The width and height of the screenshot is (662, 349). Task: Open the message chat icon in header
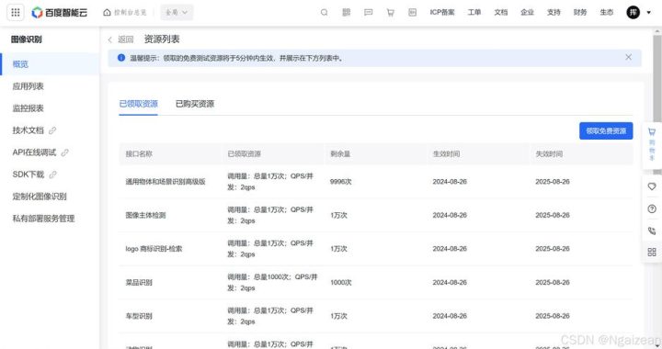[x=368, y=12]
